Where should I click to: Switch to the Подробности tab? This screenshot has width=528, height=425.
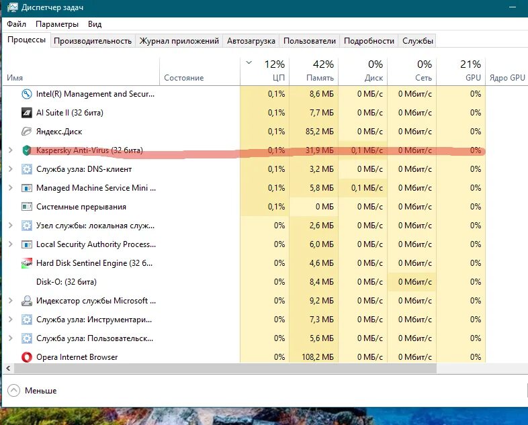coord(369,41)
